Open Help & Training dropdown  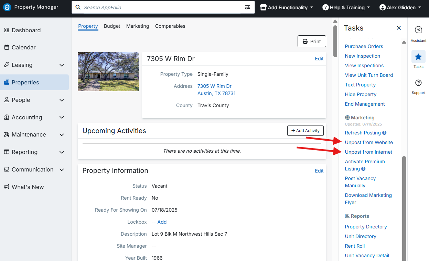point(346,7)
